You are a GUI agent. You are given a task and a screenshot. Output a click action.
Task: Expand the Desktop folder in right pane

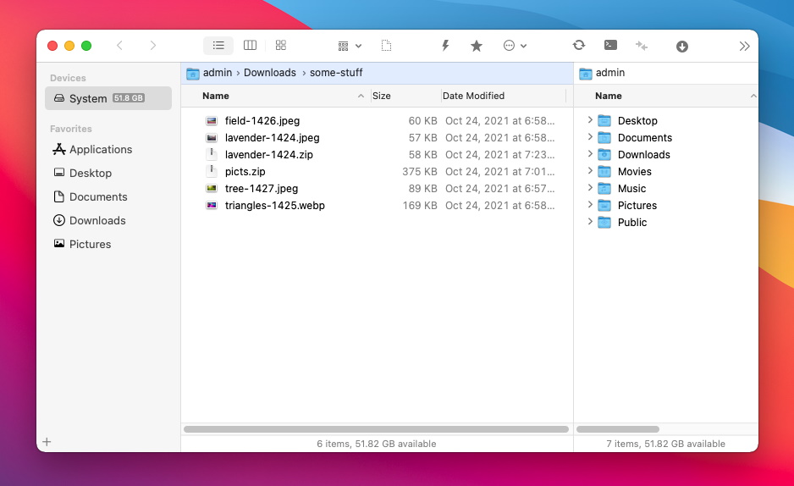[x=590, y=120]
